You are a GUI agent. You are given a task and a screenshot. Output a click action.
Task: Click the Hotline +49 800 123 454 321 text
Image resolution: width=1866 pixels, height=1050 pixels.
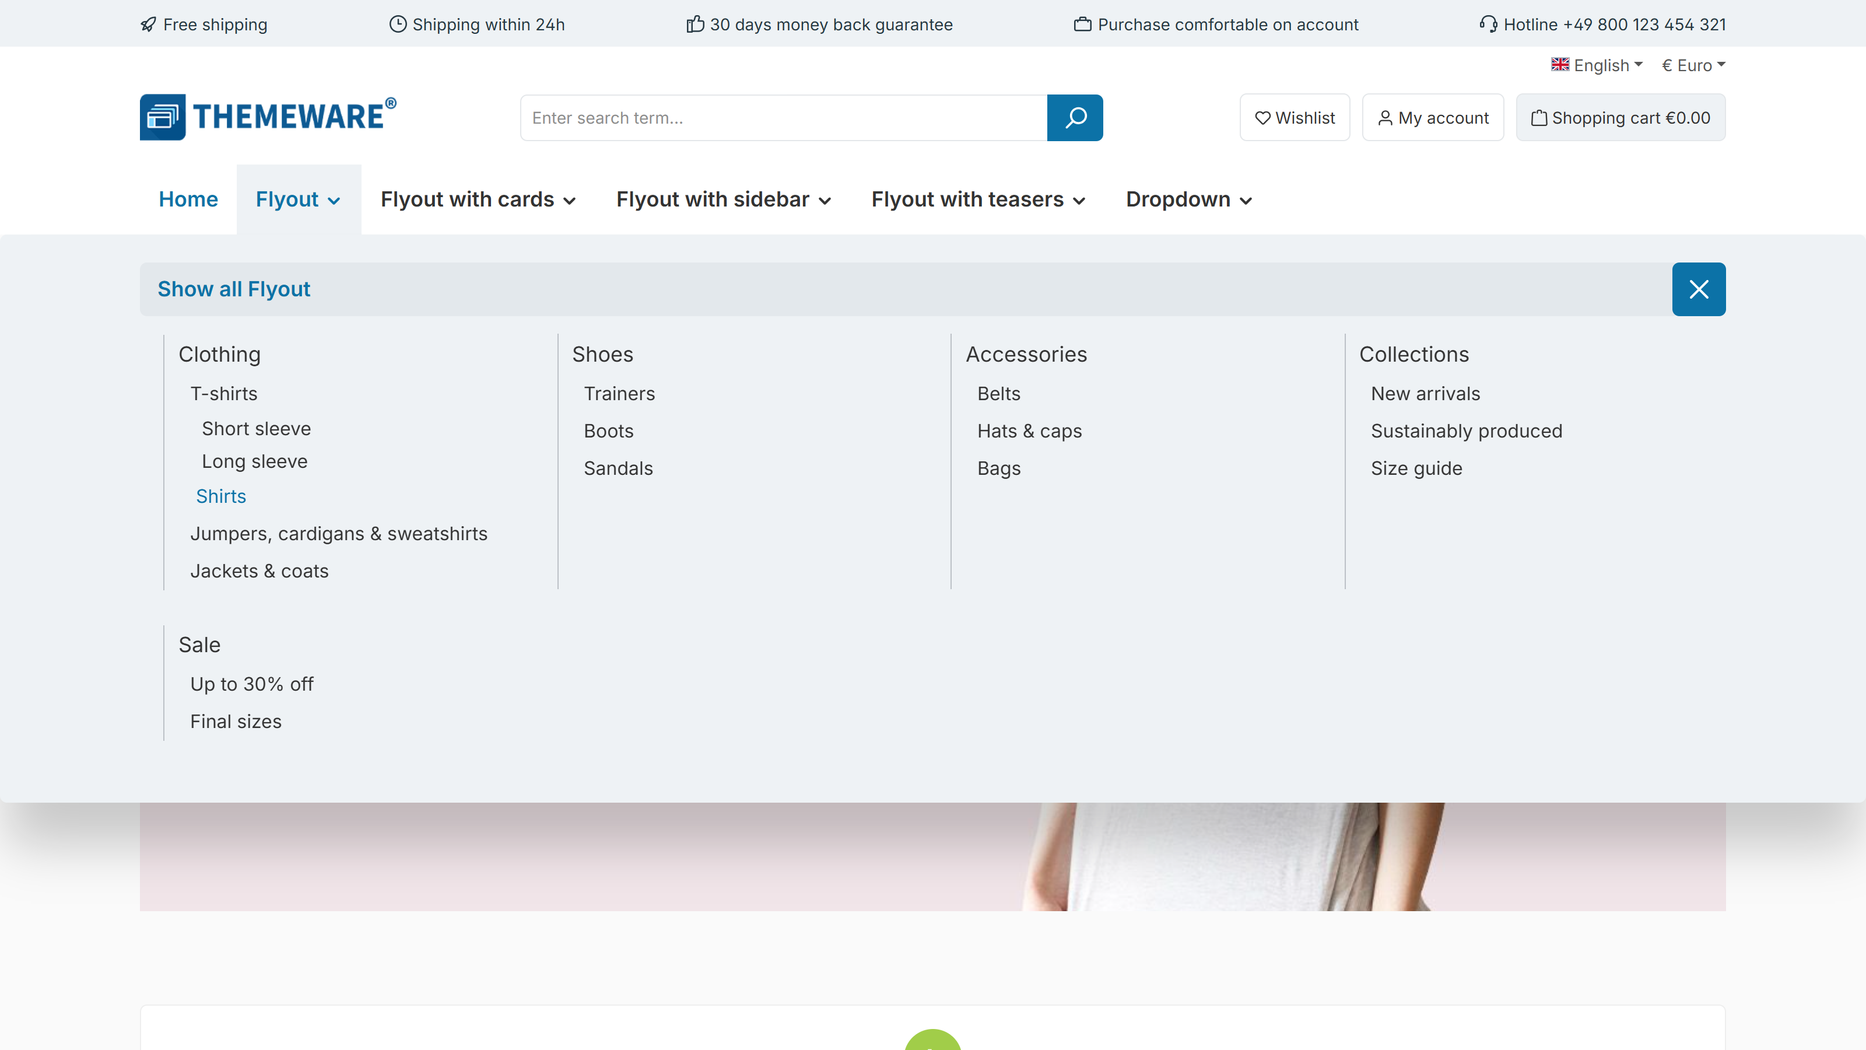click(1615, 24)
